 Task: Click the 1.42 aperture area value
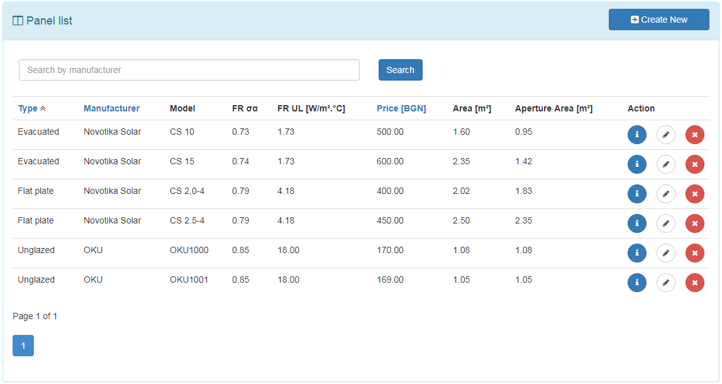coord(523,161)
